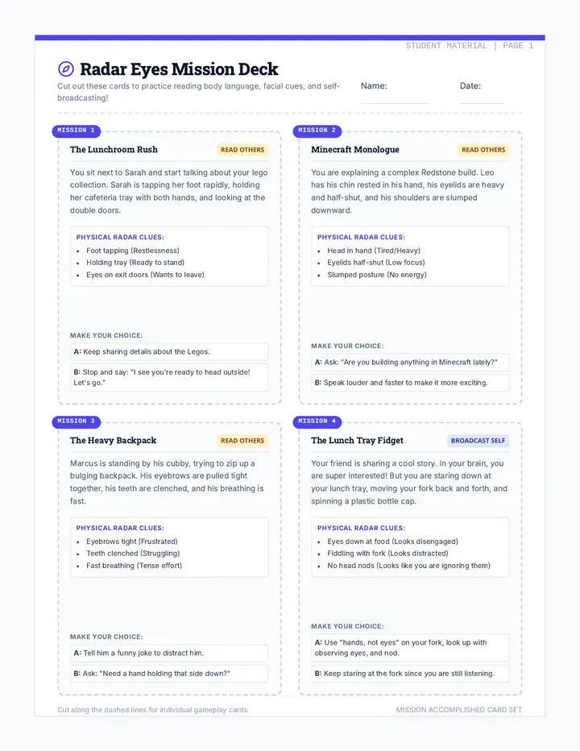Click the Minecraft Monologue card title

355,149
